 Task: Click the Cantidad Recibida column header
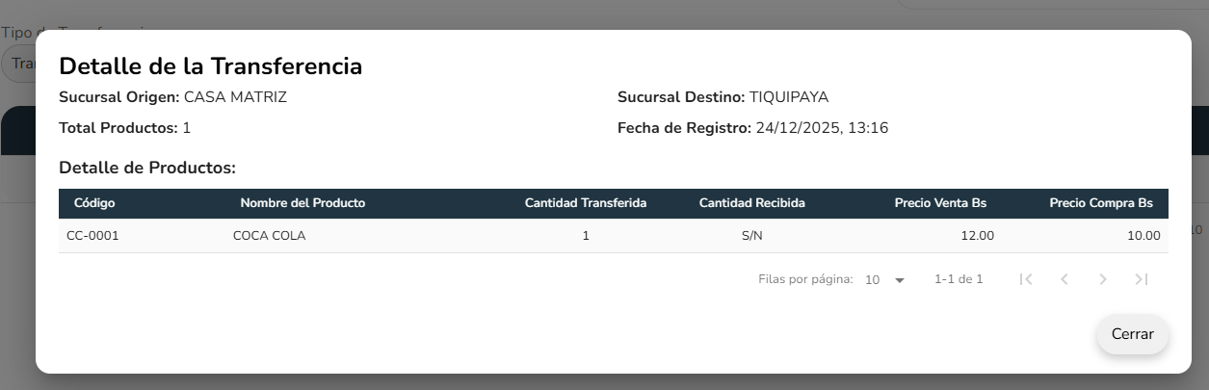[751, 203]
